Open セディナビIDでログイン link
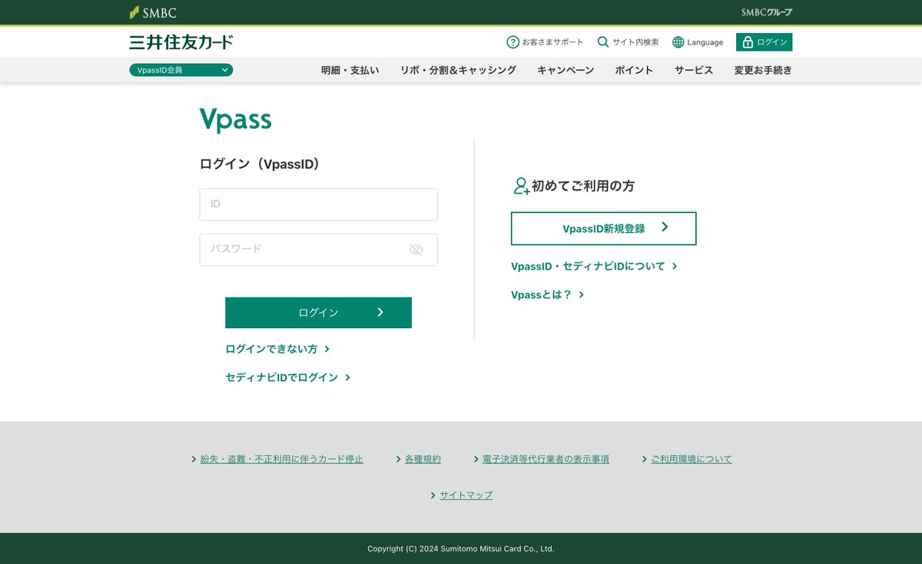The width and height of the screenshot is (922, 564). click(281, 377)
